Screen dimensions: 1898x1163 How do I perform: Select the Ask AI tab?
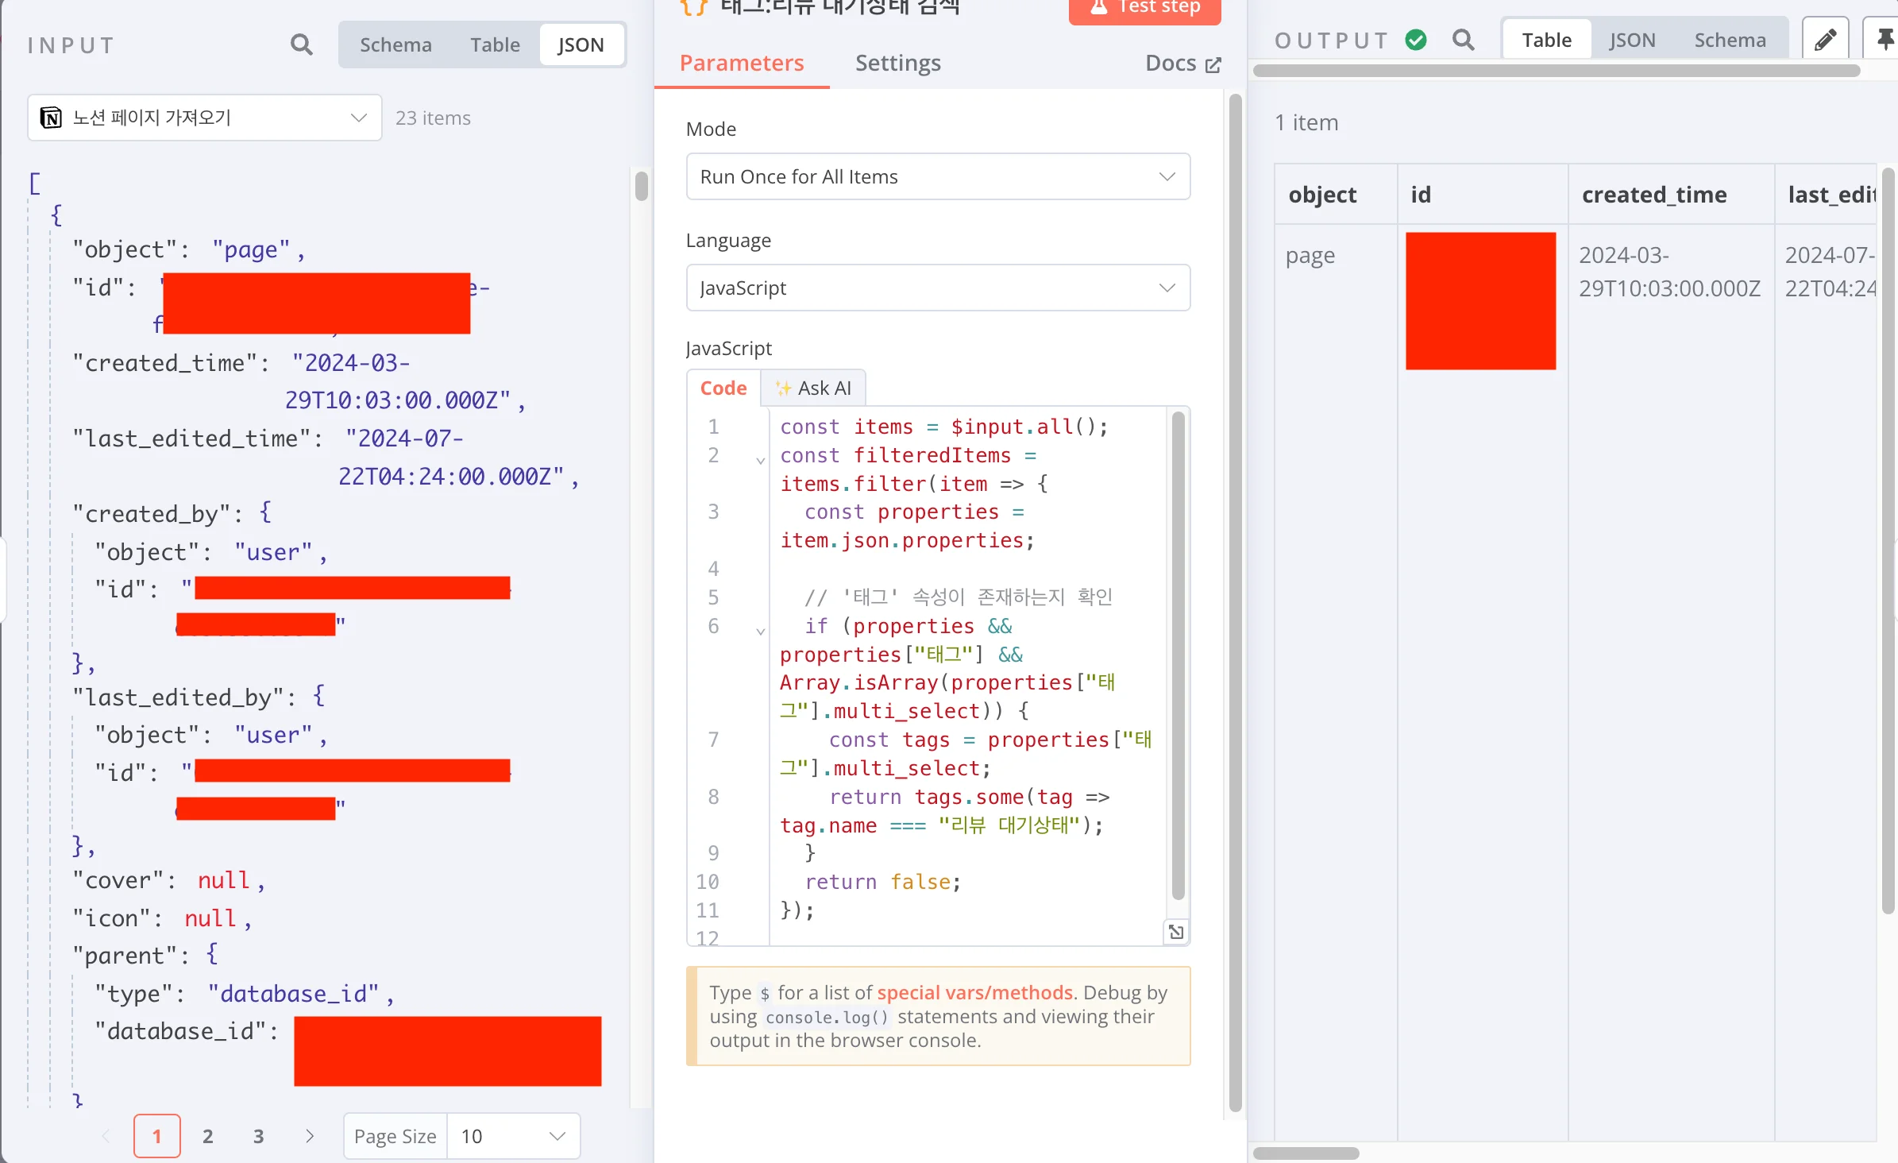813,388
